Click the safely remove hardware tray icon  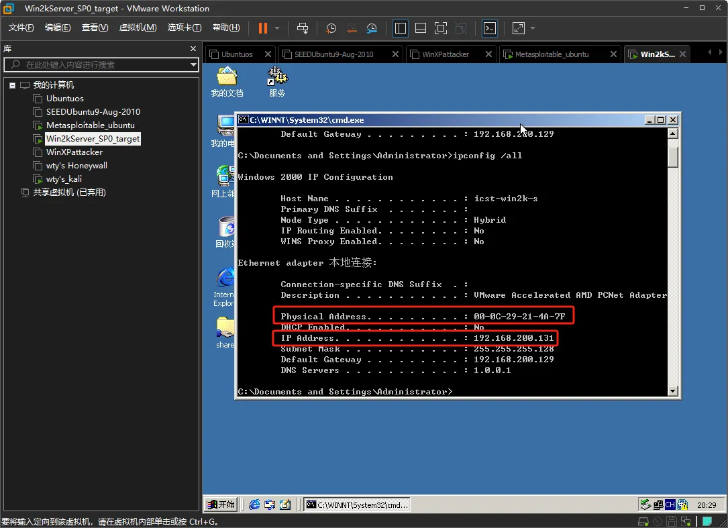(x=645, y=505)
